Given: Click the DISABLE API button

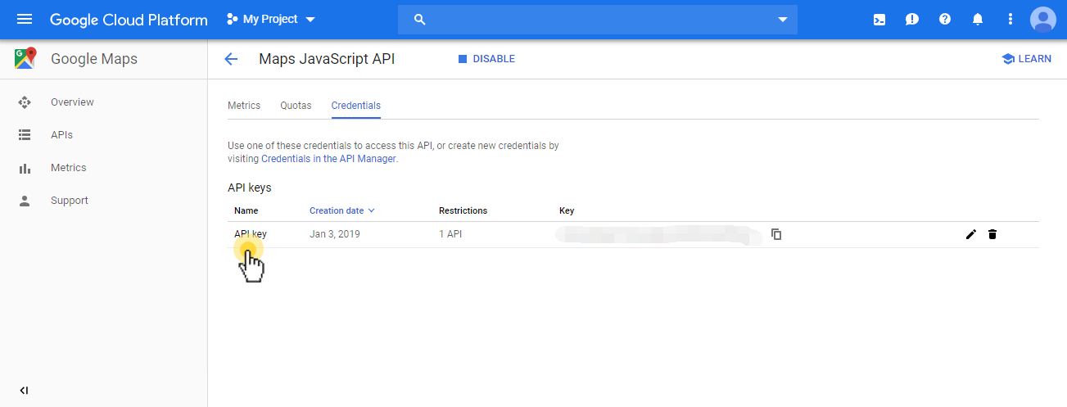Looking at the screenshot, I should pos(486,59).
